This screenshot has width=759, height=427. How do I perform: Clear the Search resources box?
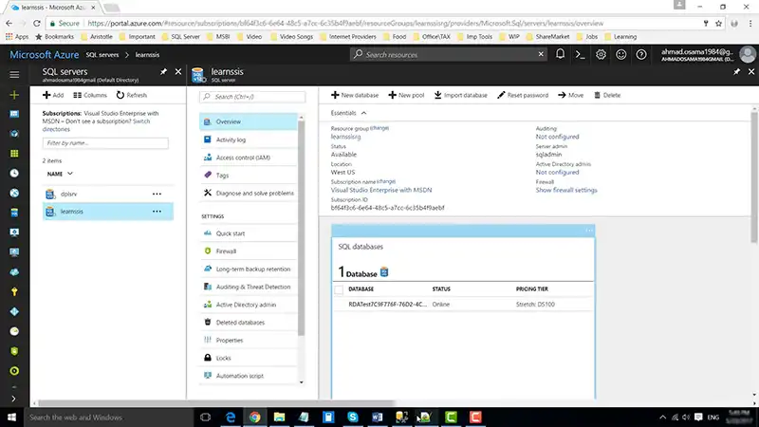[541, 54]
